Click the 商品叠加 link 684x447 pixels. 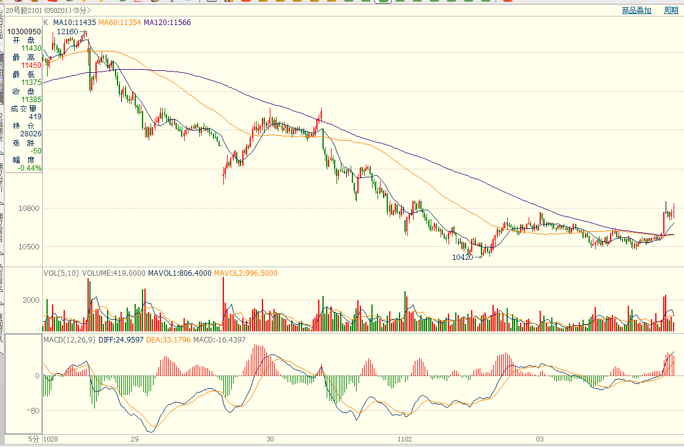coord(636,10)
